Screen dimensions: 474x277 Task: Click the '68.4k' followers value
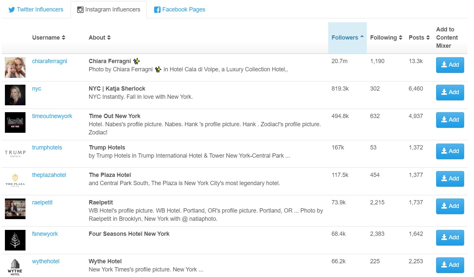point(338,234)
